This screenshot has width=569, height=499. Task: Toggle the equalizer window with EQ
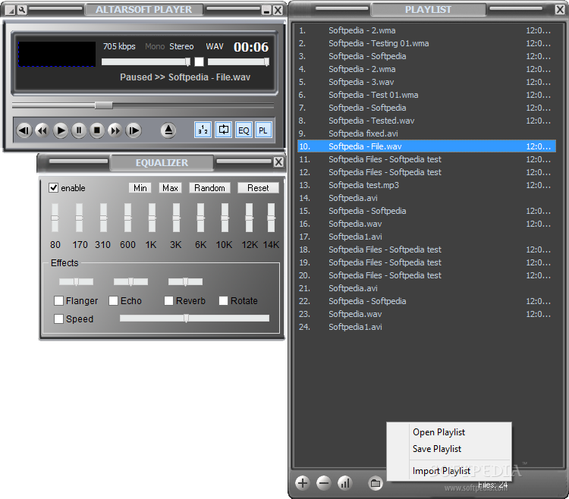point(244,130)
